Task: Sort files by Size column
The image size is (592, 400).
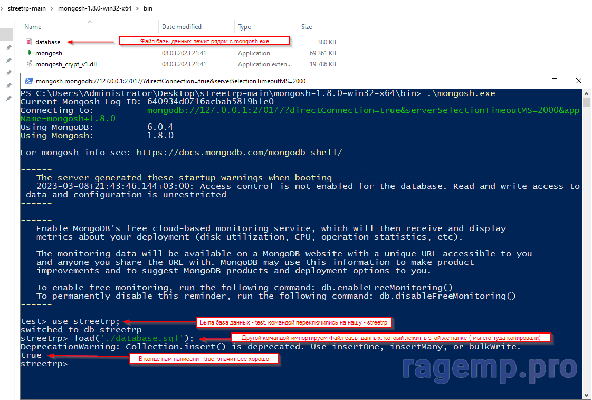Action: click(307, 27)
